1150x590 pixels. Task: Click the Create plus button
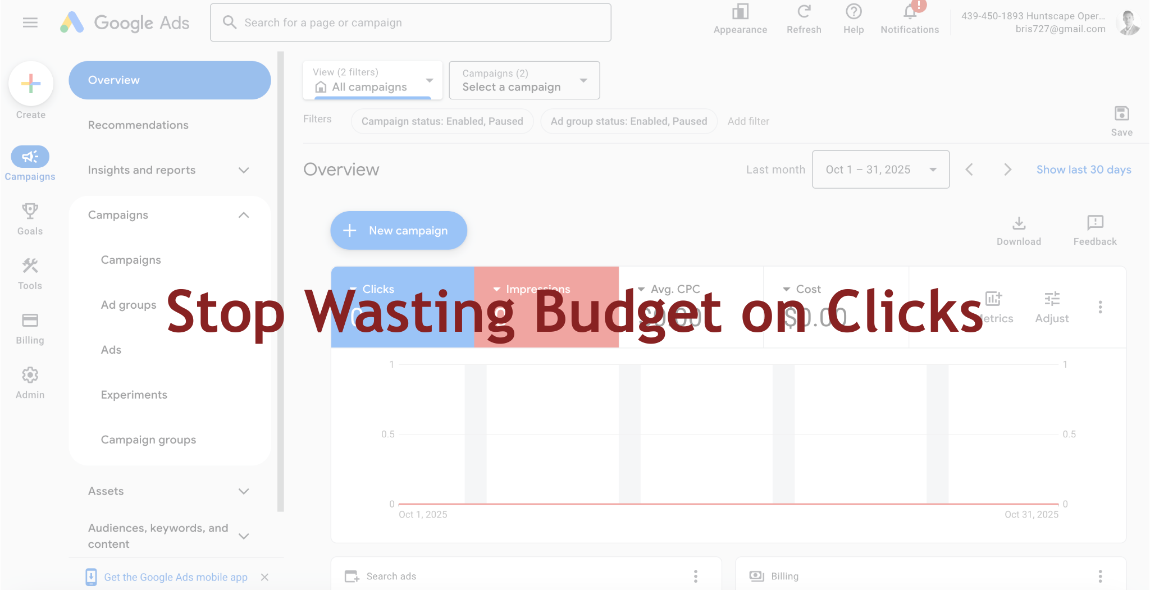pyautogui.click(x=31, y=84)
